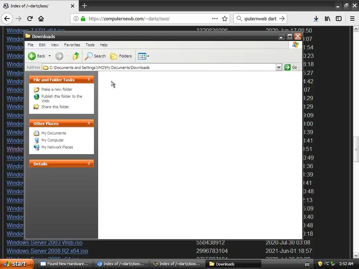
Task: Click the browser search box
Action: (x=260, y=19)
